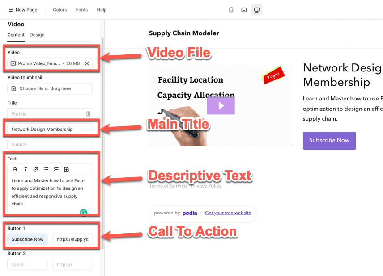Switch to tablet preview mode

(x=244, y=10)
